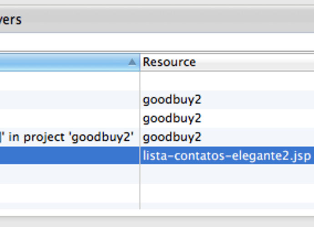Screen dimensions: 314x227
Task: Click the second empty Resource row below the selection
Action: pyautogui.click(x=227, y=193)
